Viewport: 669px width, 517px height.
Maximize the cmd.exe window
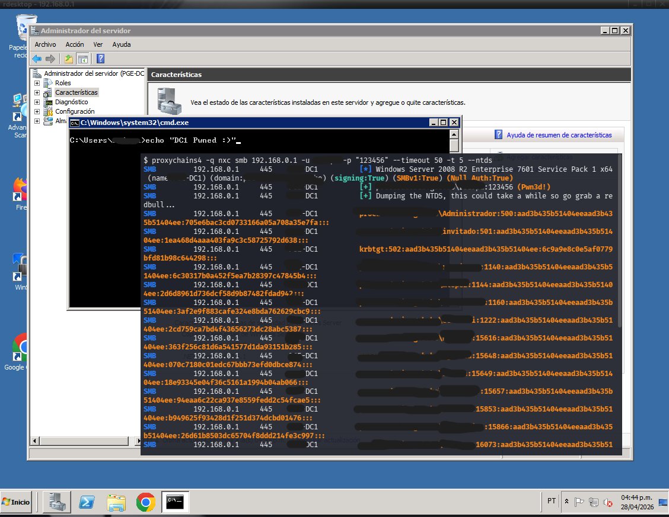[x=444, y=123]
